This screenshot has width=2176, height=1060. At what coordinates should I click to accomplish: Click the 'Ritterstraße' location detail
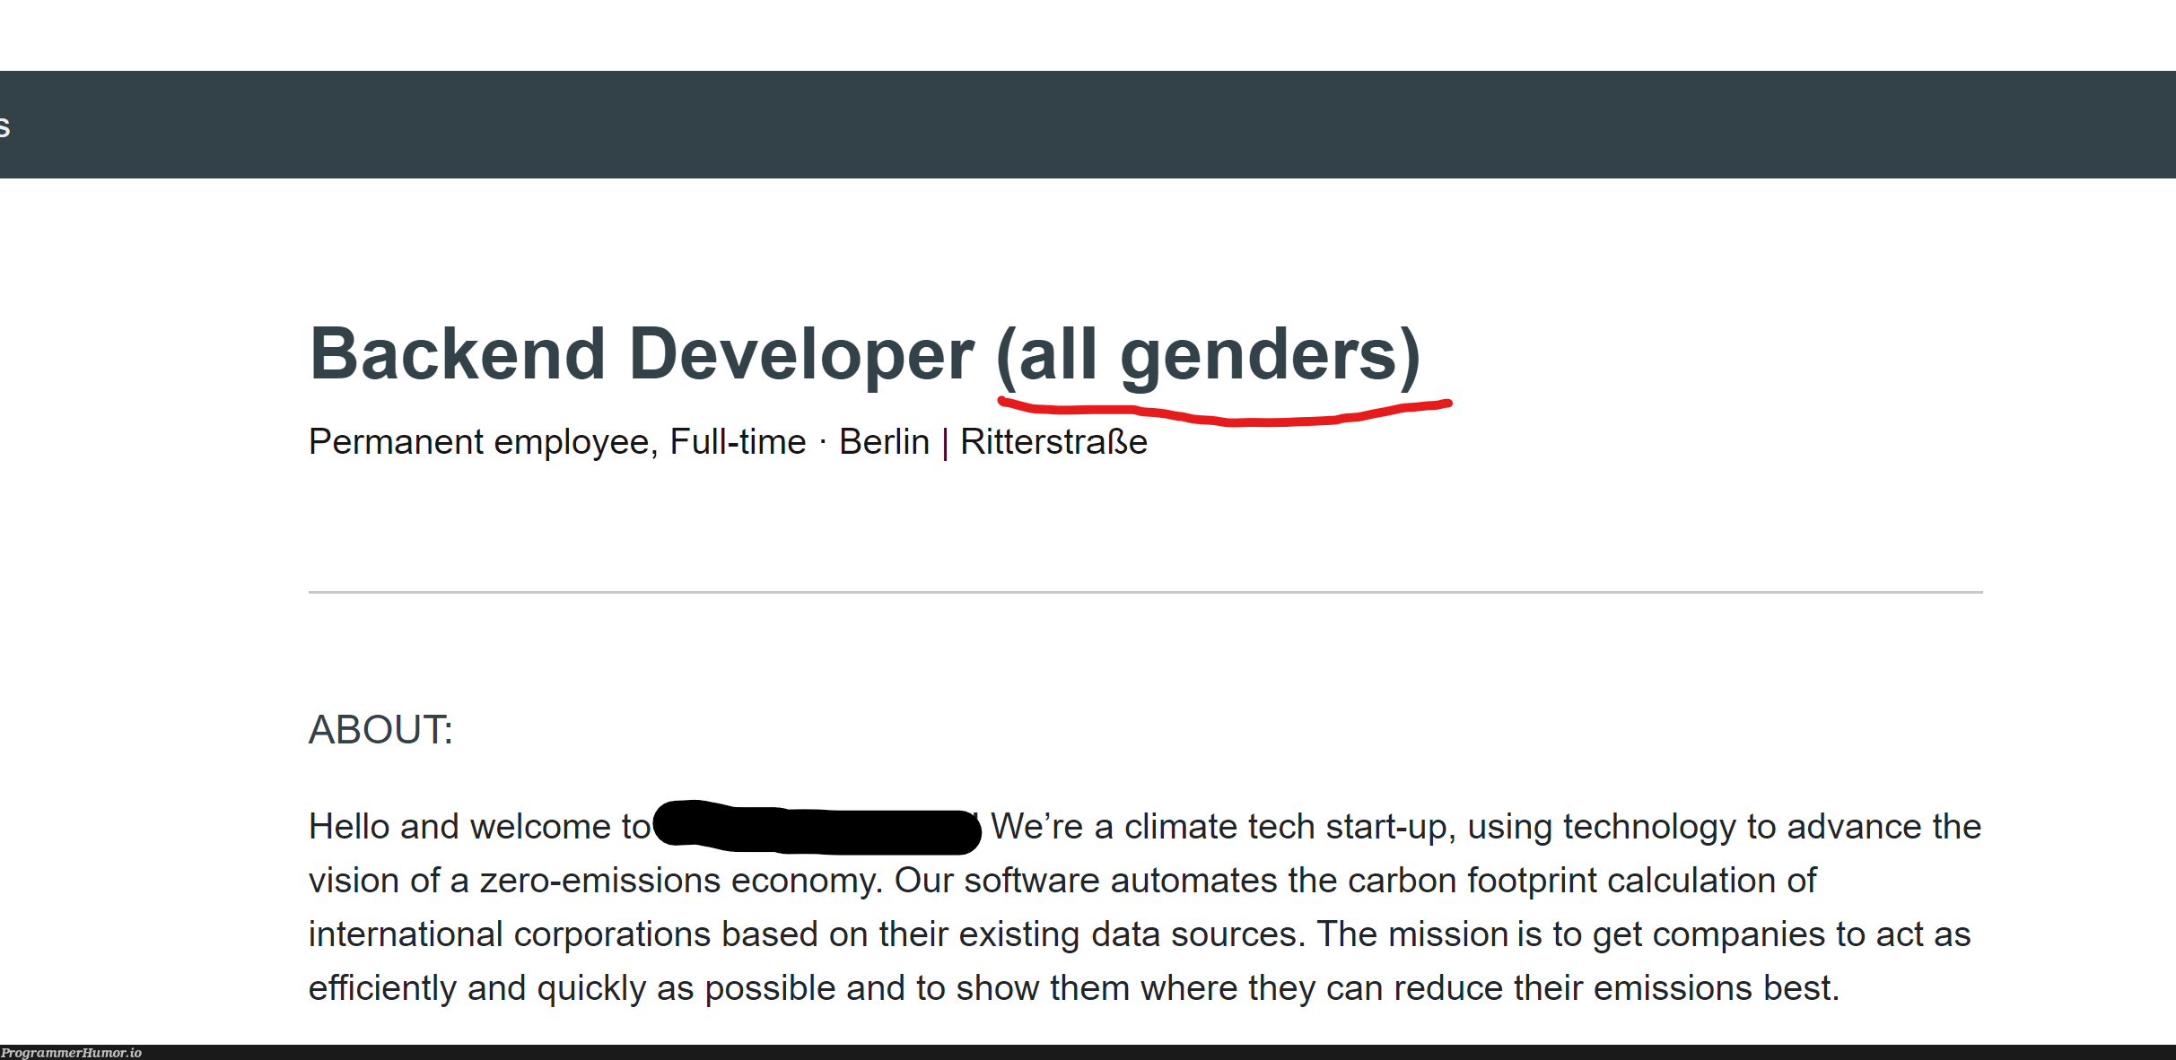[1051, 443]
